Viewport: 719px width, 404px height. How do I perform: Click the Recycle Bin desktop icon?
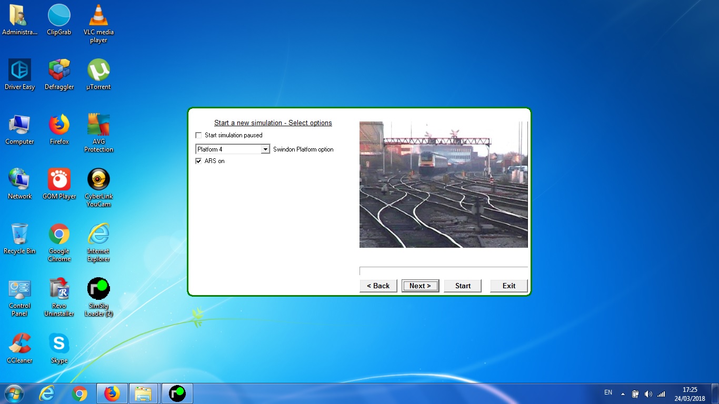point(19,239)
